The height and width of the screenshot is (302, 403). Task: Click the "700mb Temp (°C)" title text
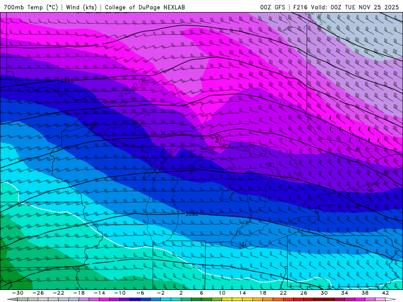coord(31,7)
